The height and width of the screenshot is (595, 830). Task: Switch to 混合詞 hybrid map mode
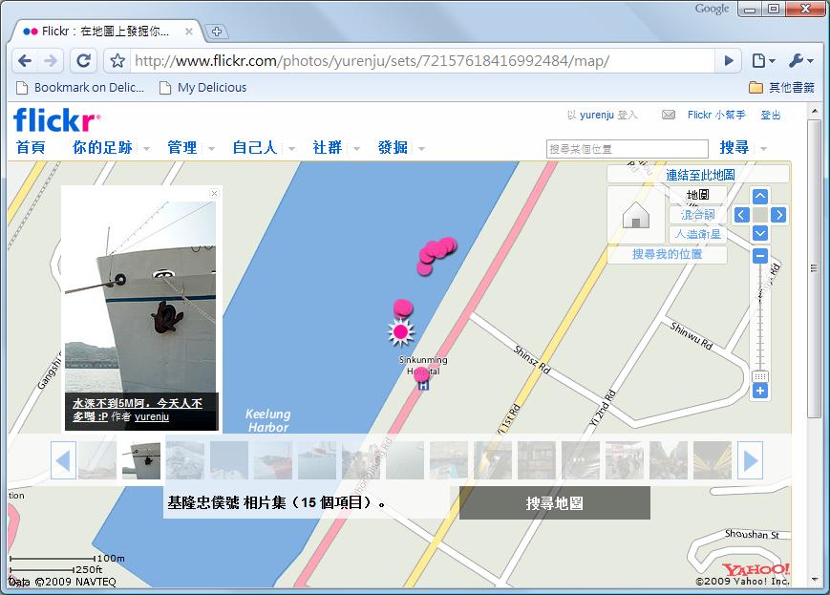pos(697,214)
